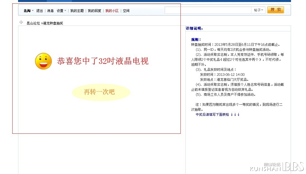This screenshot has width=306, height=174.
Task: Expand the 帖子 search type dropdown
Action: (x=258, y=10)
